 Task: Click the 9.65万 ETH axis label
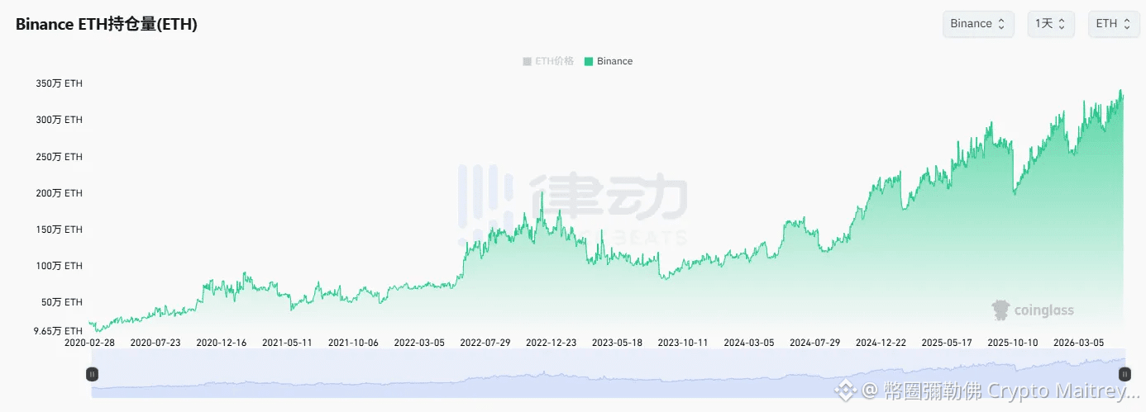58,330
